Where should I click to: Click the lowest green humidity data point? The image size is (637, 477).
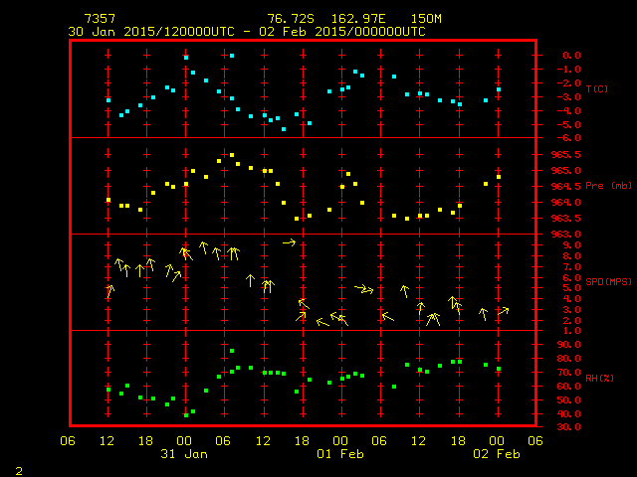pyautogui.click(x=186, y=414)
